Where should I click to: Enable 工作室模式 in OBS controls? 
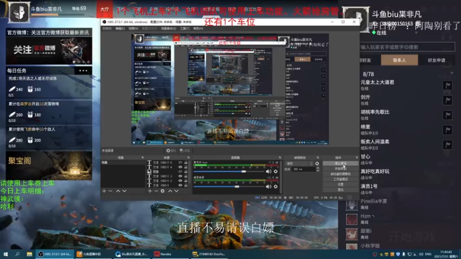[341, 179]
